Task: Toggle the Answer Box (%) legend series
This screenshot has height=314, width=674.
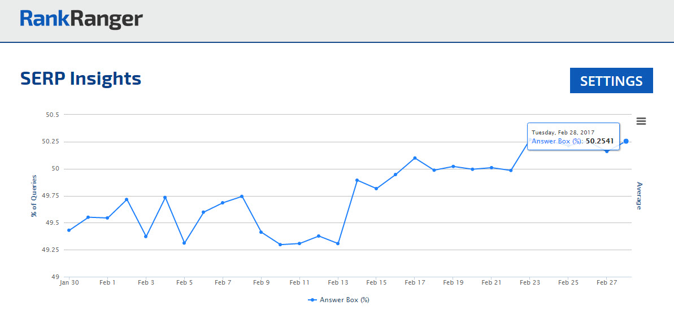Action: [339, 300]
